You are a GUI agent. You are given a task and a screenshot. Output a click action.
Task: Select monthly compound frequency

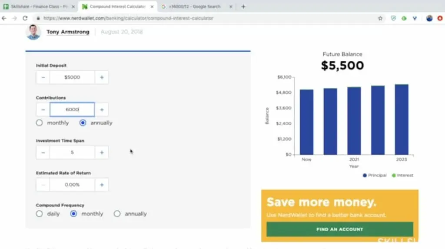coord(73,214)
